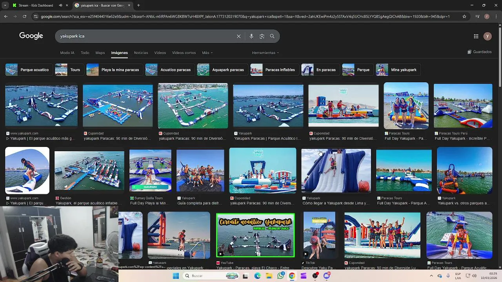Viewport: 502px width, 282px height.
Task: Filter by En paracas chip
Action: click(320, 70)
